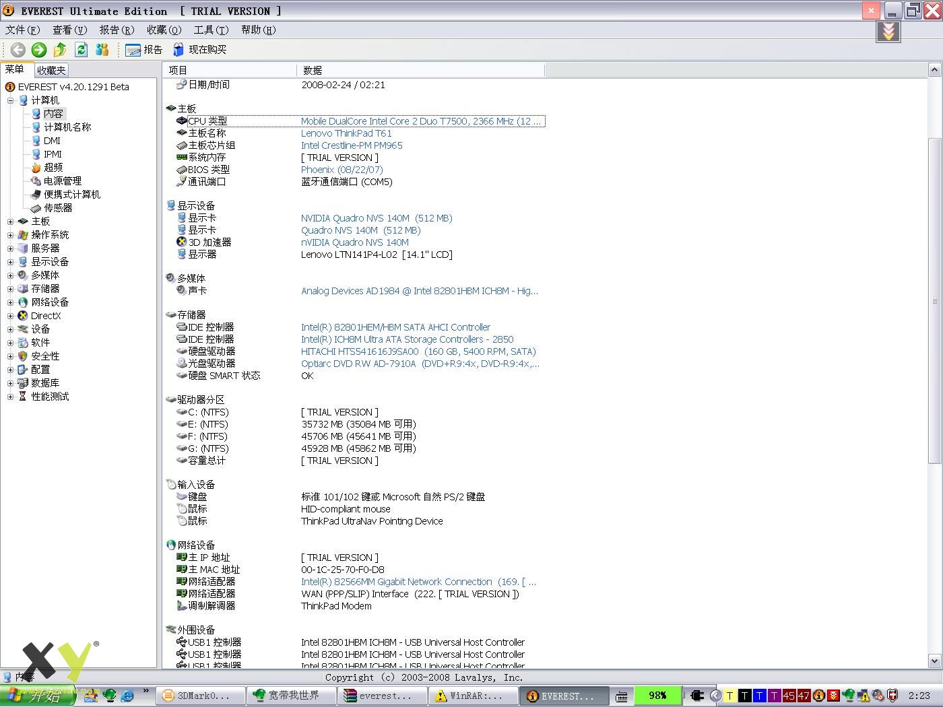Click the power plug tray icon

coord(698,696)
